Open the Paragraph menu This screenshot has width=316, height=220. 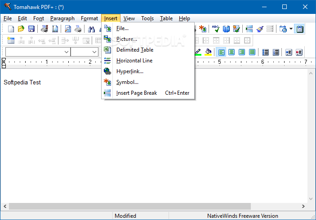point(62,18)
